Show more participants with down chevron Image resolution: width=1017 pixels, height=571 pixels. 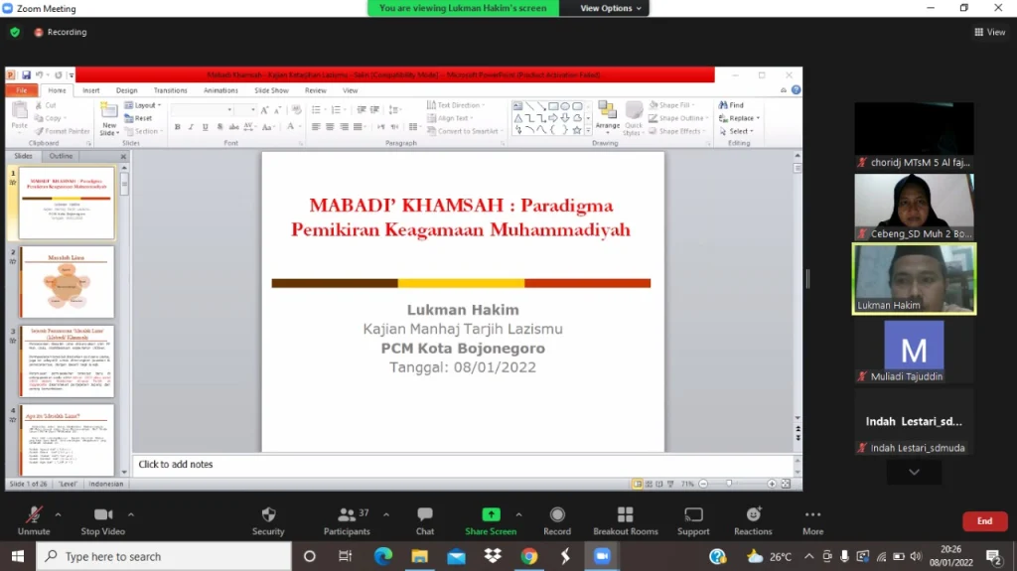click(914, 473)
